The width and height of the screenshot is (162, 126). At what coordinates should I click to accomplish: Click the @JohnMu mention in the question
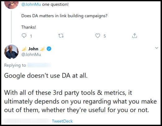pyautogui.click(x=31, y=4)
